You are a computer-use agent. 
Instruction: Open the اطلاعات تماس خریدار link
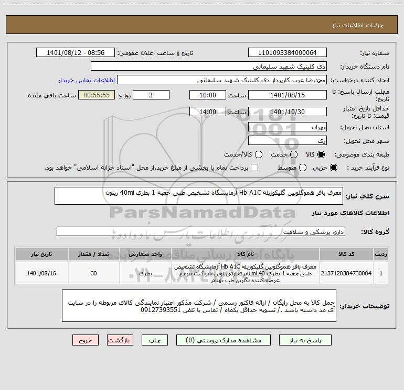click(x=87, y=80)
